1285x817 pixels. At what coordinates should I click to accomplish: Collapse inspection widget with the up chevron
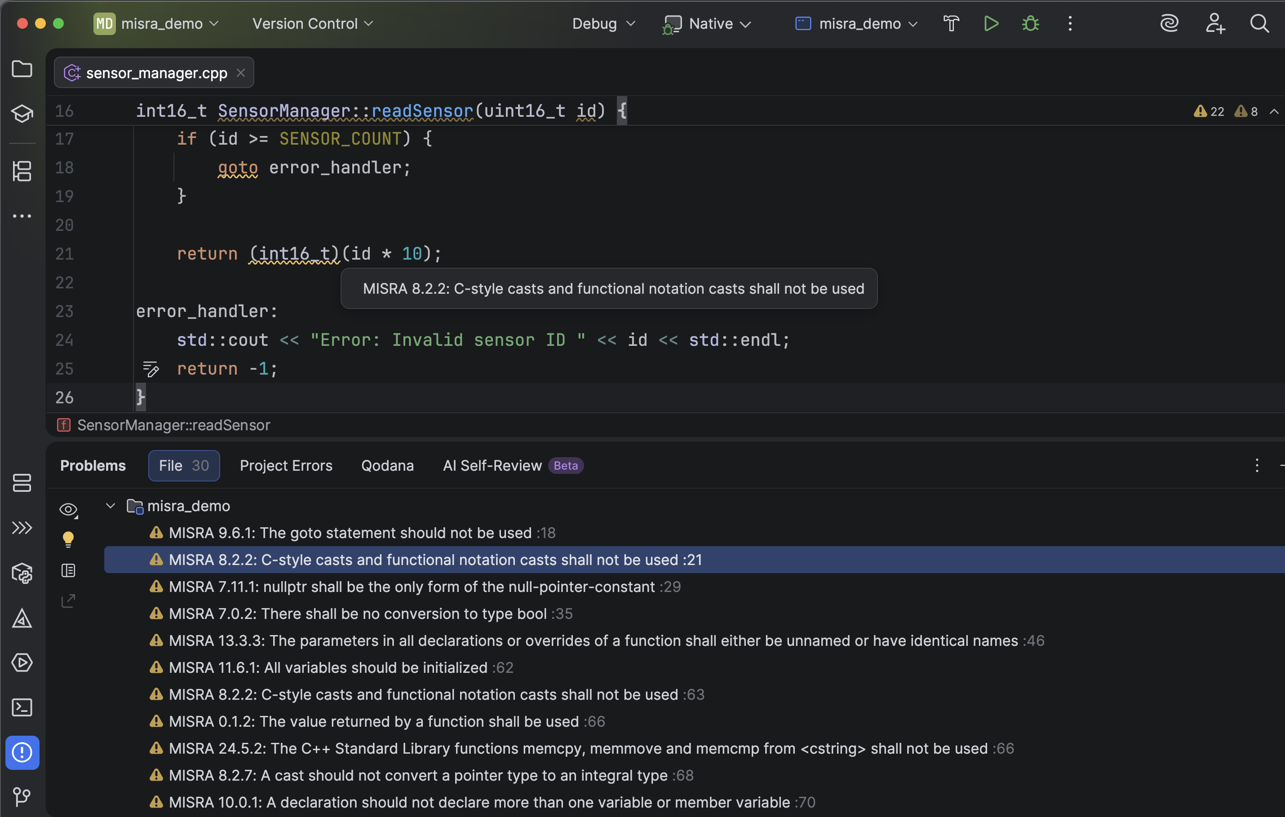point(1274,111)
